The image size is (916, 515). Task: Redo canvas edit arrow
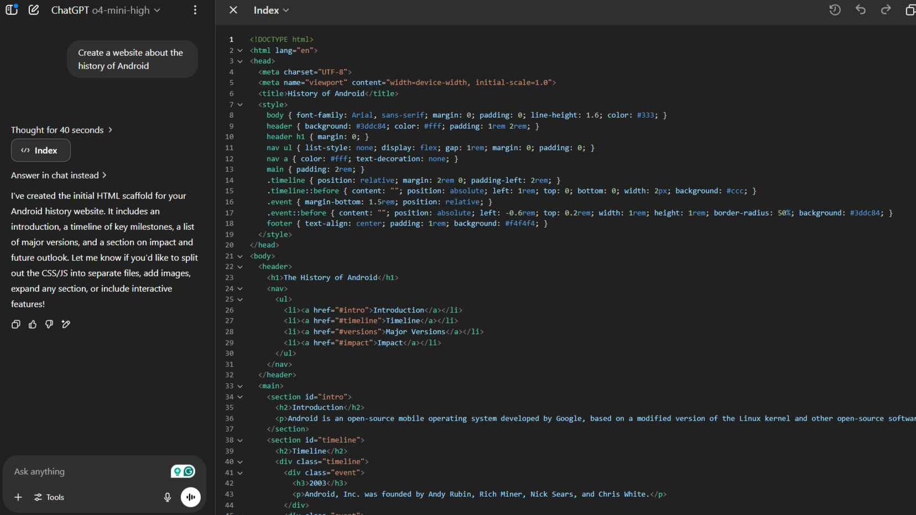(886, 9)
